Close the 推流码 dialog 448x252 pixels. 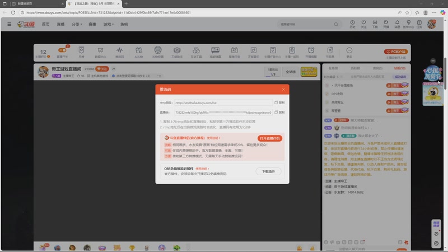tap(283, 90)
